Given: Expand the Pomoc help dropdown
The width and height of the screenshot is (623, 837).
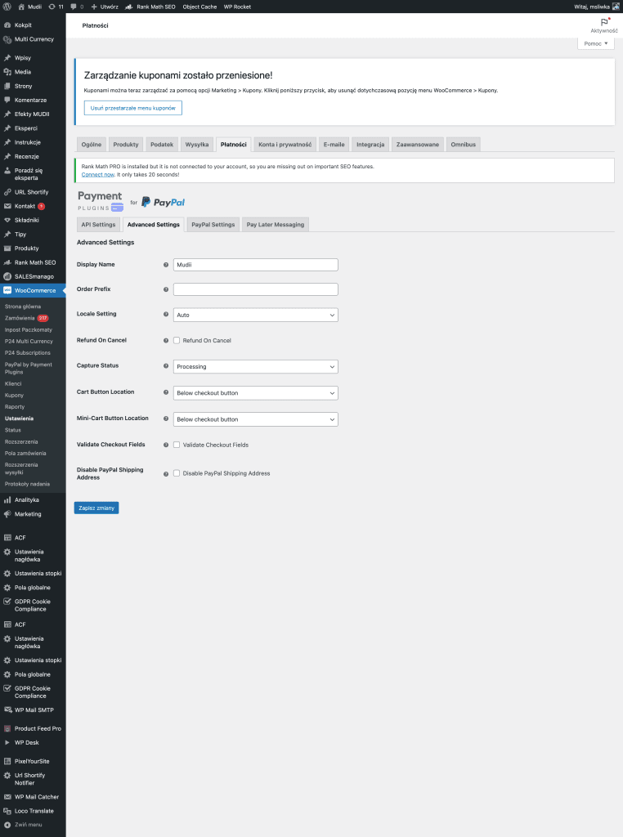Looking at the screenshot, I should coord(596,44).
